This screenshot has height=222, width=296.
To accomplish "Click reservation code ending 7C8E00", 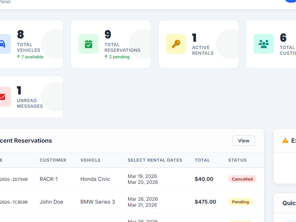I will tap(14, 202).
